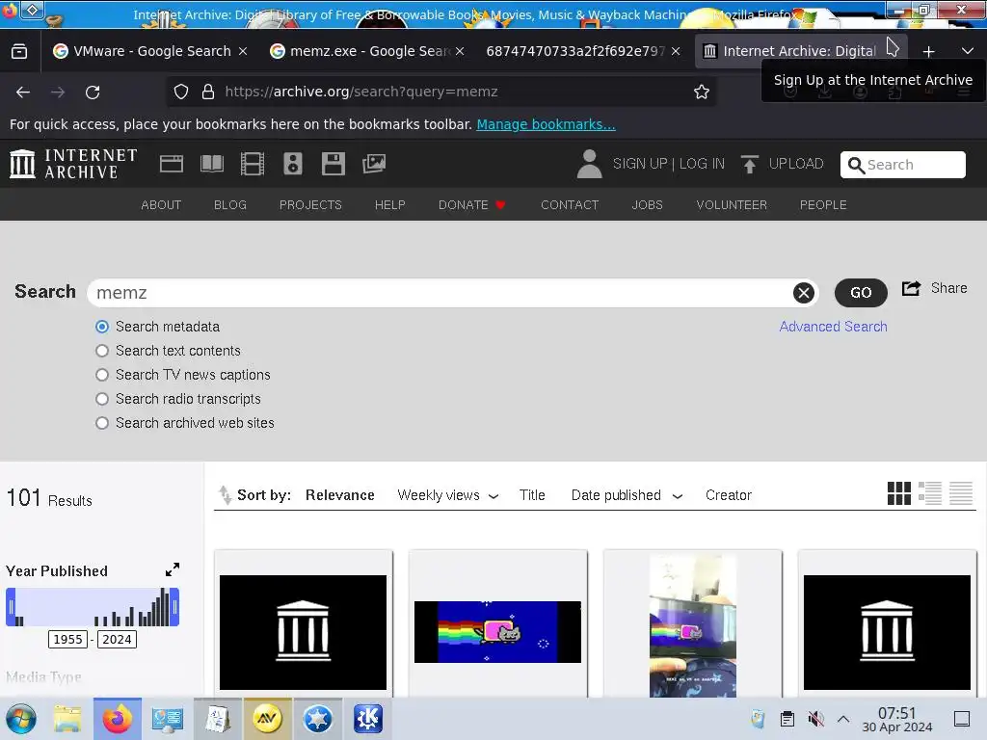Image resolution: width=987 pixels, height=740 pixels.
Task: Open Advanced Search link
Action: pyautogui.click(x=833, y=327)
